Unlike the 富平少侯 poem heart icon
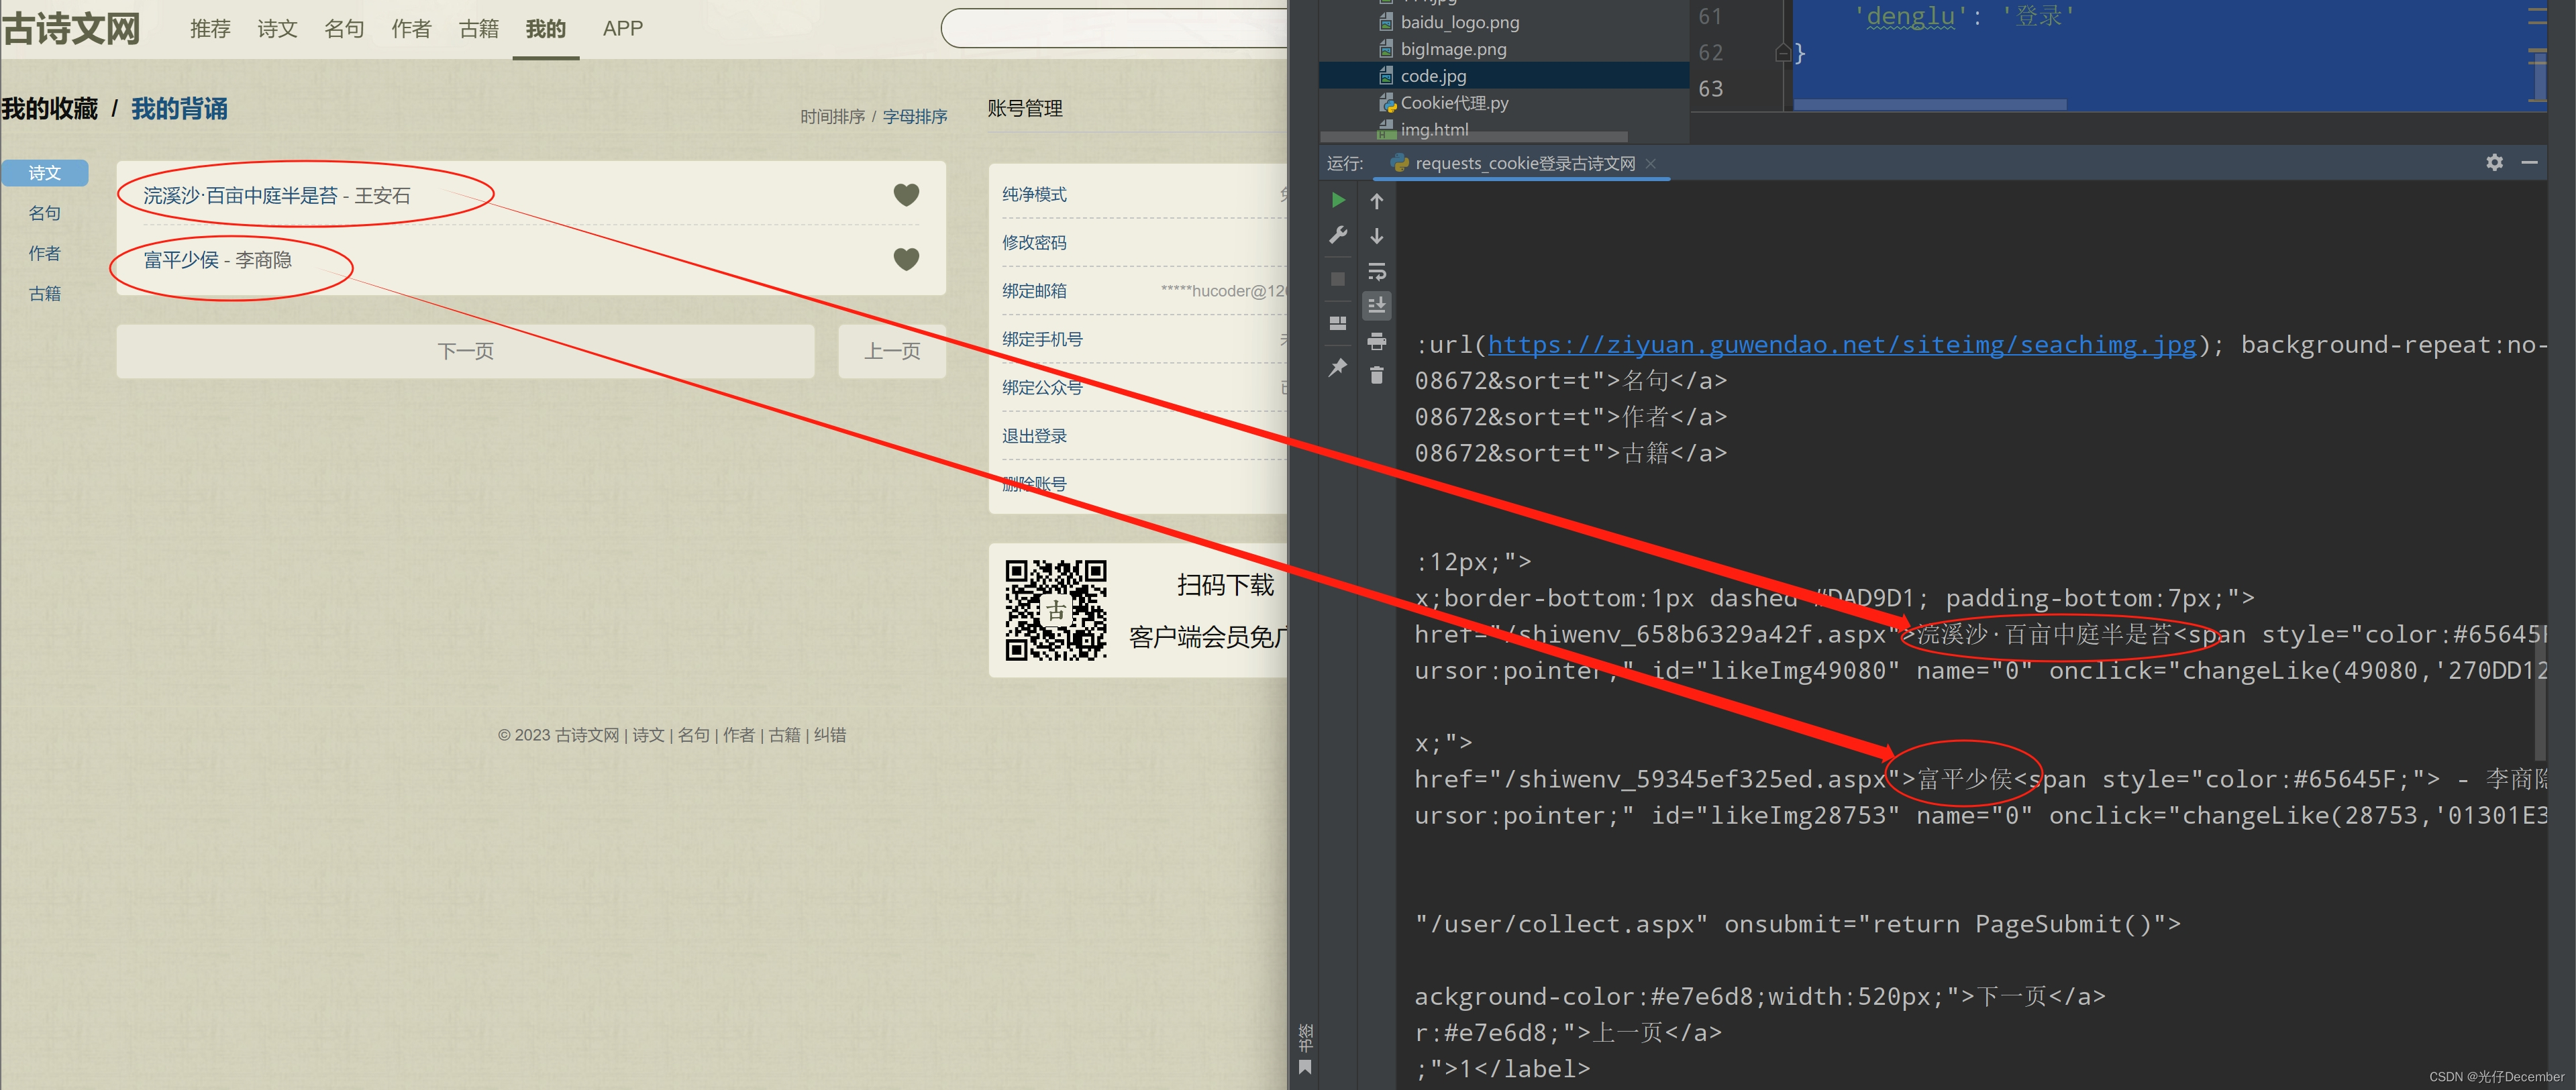This screenshot has width=2576, height=1090. click(906, 259)
